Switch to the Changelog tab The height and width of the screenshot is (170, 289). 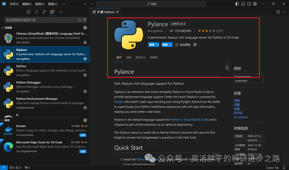[x=140, y=58]
